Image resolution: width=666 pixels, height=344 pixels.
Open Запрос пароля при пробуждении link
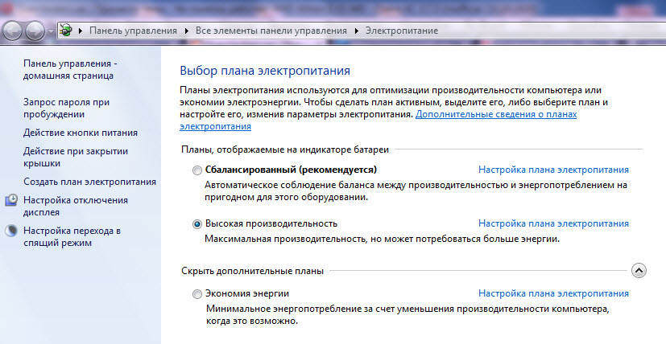click(66, 109)
